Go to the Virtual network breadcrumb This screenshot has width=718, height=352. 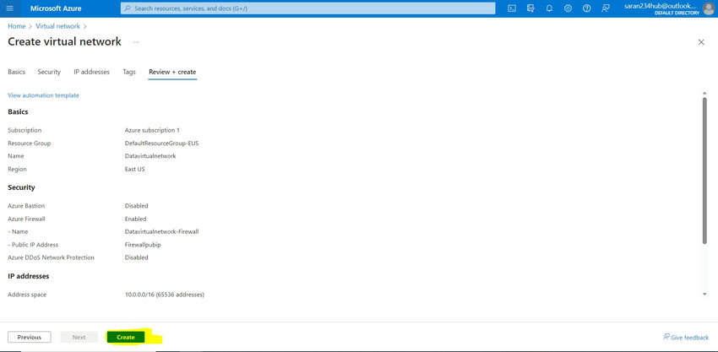tap(57, 26)
